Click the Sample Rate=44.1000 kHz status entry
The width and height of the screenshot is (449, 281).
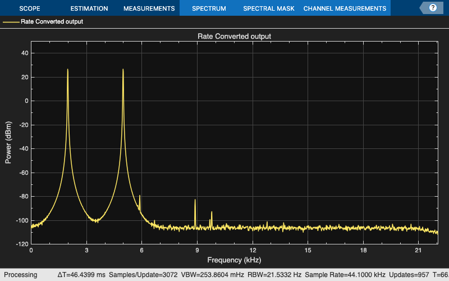[345, 275]
